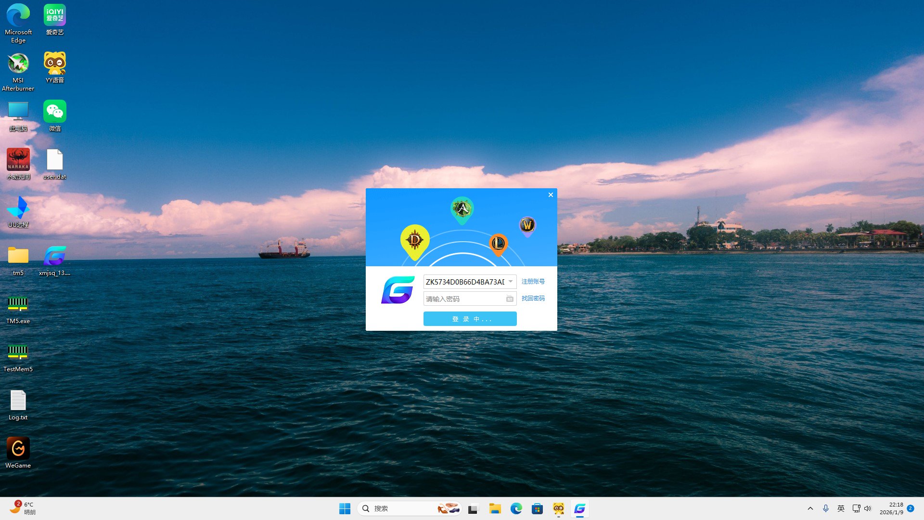Close the login dialog window
Image resolution: width=924 pixels, height=520 pixels.
(x=551, y=195)
